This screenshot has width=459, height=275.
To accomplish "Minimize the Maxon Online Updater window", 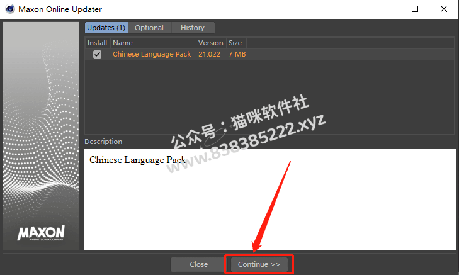I will (x=387, y=9).
